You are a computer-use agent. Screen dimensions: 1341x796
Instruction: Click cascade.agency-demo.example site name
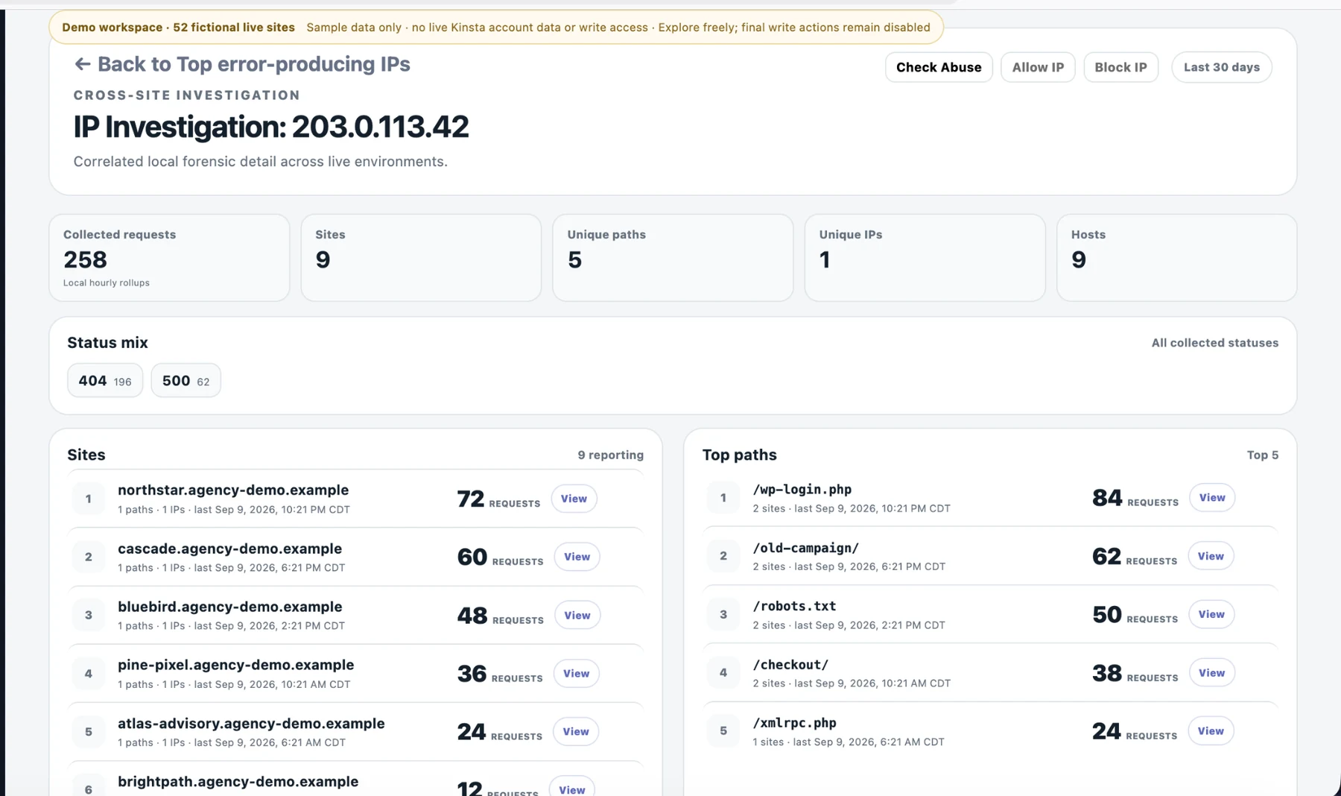tap(229, 549)
